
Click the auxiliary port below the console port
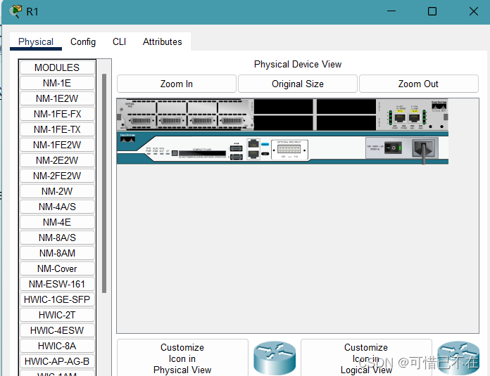253,154
